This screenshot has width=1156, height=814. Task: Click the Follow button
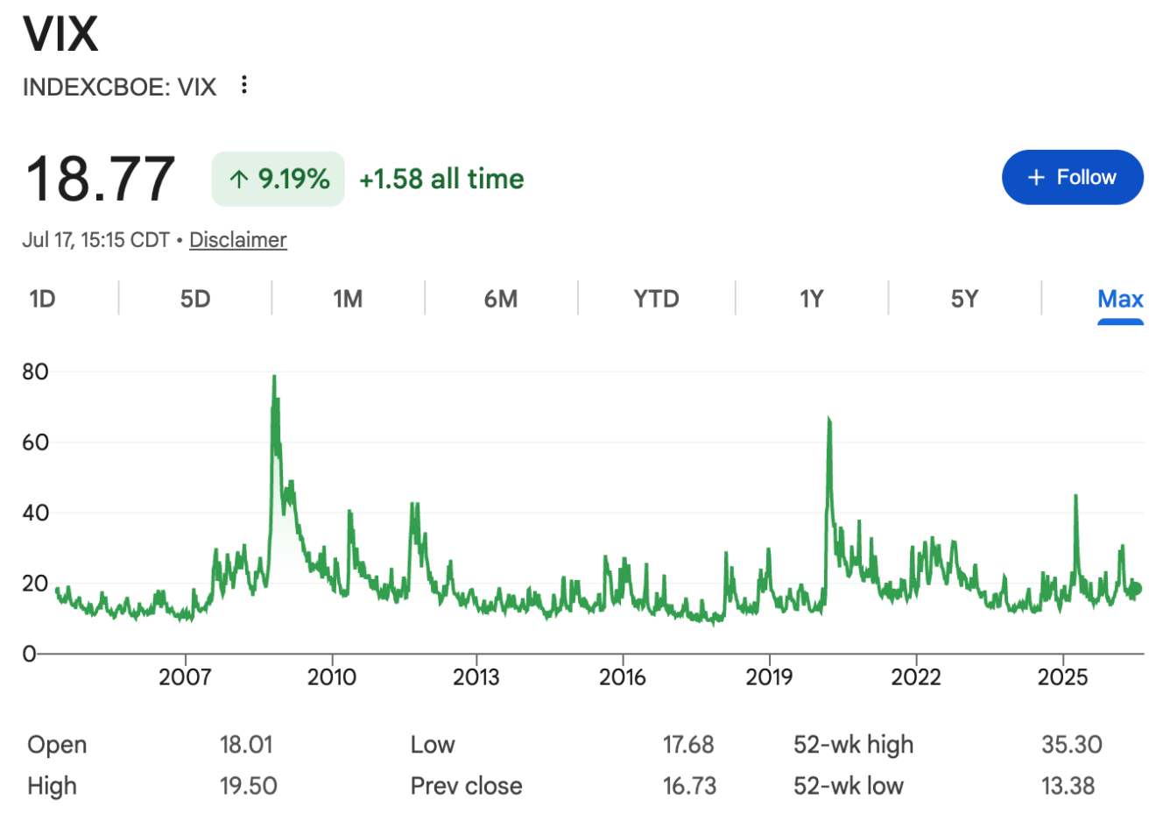(1072, 177)
